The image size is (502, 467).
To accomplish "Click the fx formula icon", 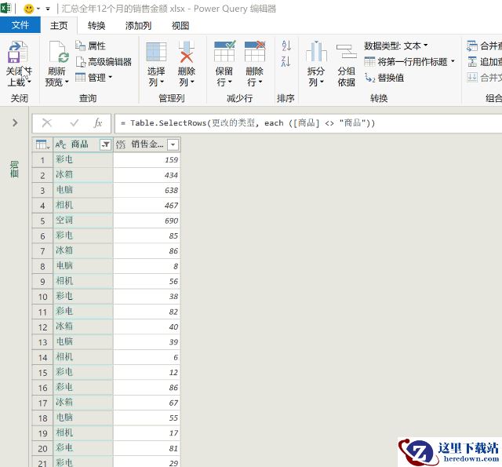I will (x=97, y=123).
